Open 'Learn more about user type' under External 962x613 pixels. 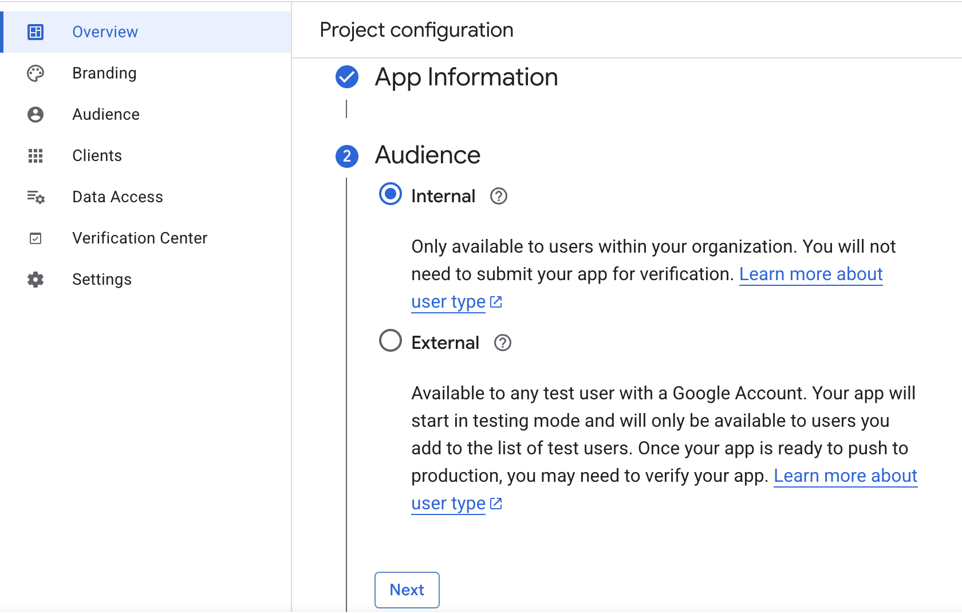pyautogui.click(x=845, y=476)
